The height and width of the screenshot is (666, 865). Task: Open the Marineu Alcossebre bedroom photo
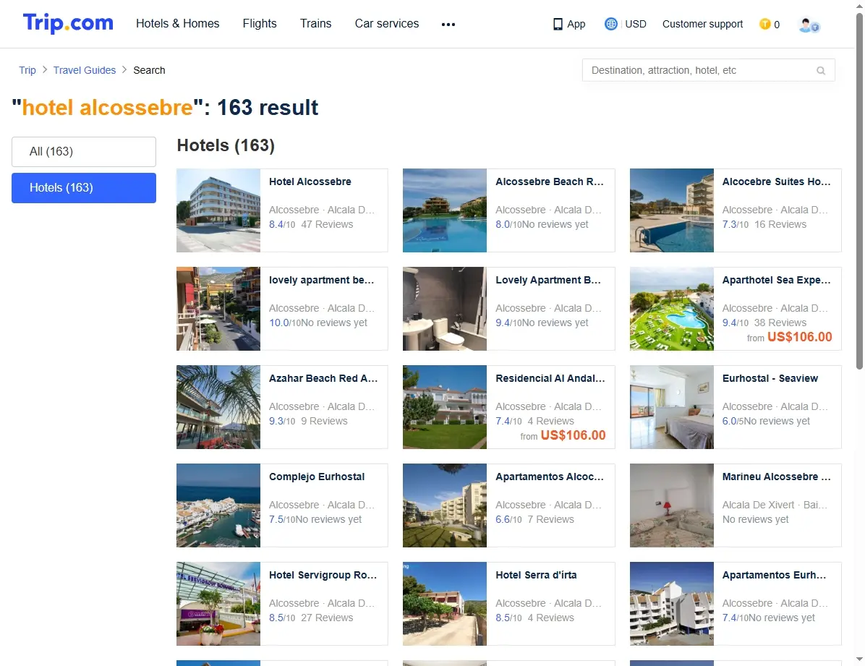pyautogui.click(x=672, y=505)
